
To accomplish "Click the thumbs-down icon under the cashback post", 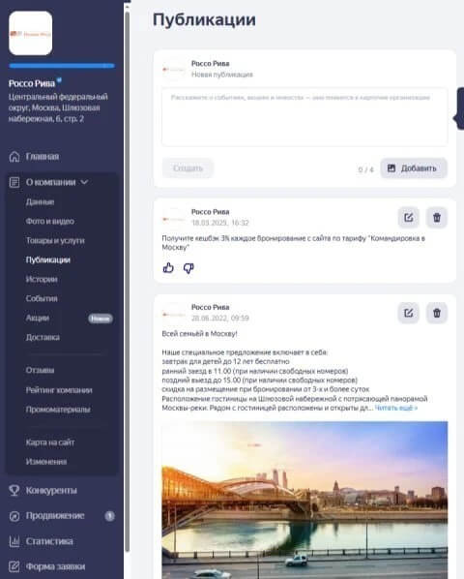I will 188,267.
